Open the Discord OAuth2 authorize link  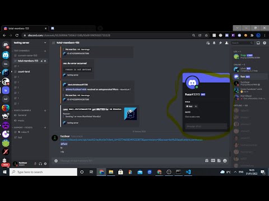(131, 140)
